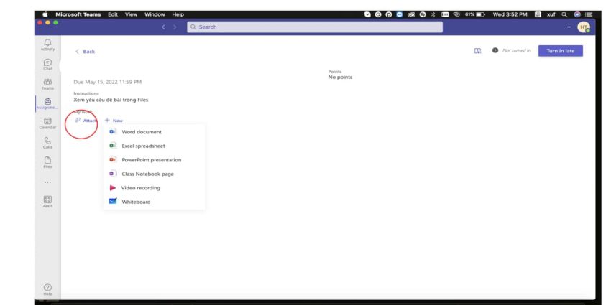Click the due date text
The image size is (611, 305).
click(x=108, y=82)
